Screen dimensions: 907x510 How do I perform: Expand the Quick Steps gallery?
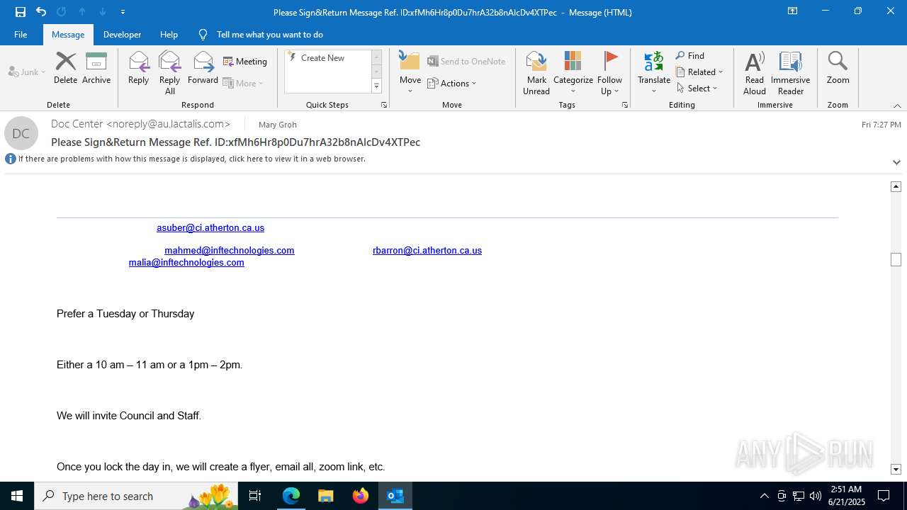(376, 86)
